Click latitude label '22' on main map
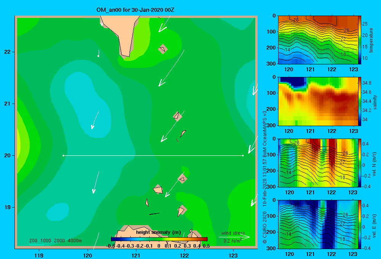Screen dimensions: 381x259 [7, 52]
